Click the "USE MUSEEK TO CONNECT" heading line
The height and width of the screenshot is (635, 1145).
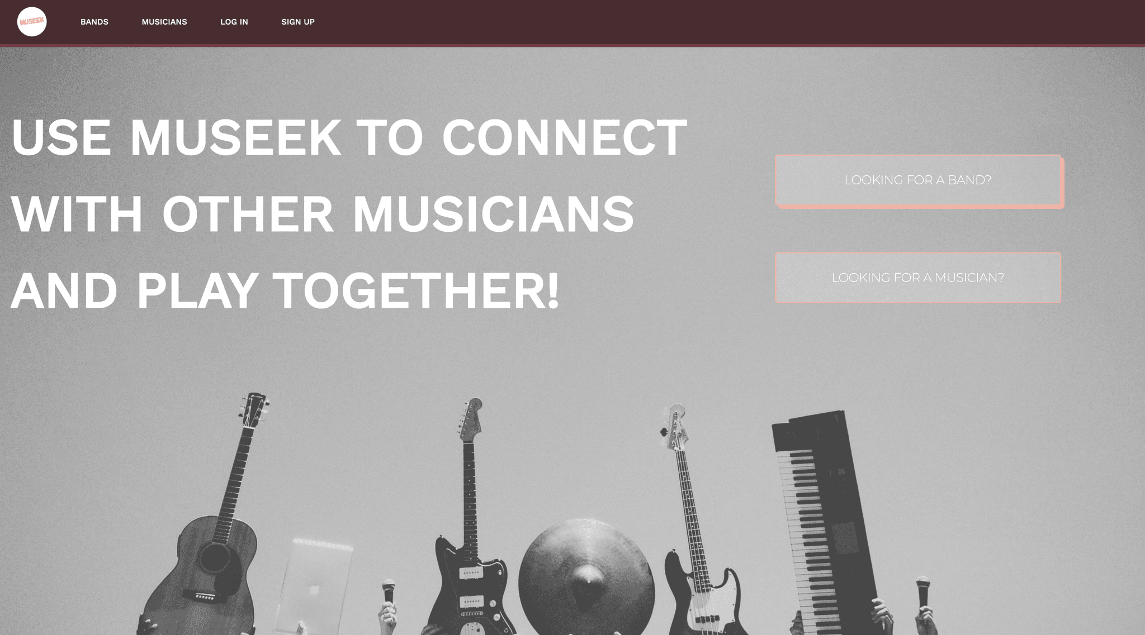pos(349,137)
